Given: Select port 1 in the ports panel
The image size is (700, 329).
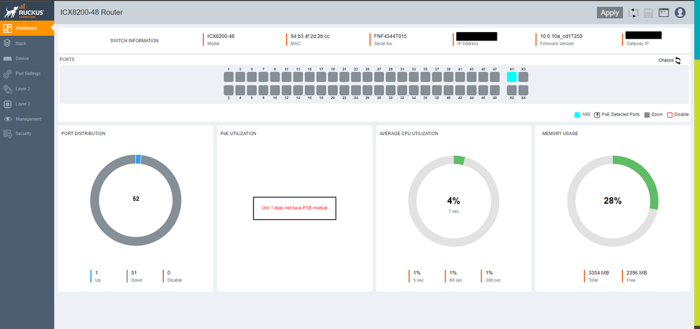Looking at the screenshot, I should (228, 77).
